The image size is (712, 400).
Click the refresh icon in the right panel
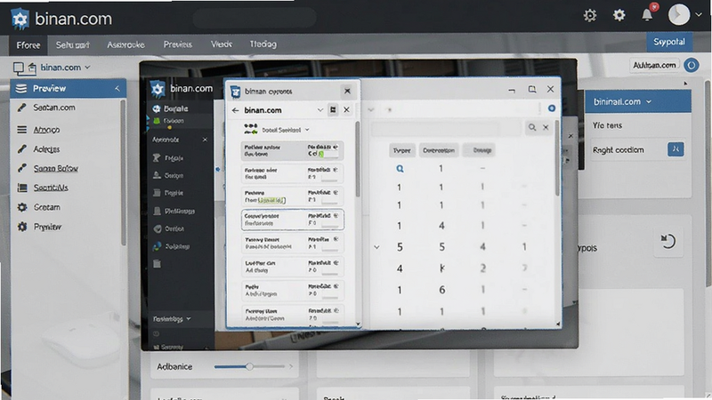[668, 241]
